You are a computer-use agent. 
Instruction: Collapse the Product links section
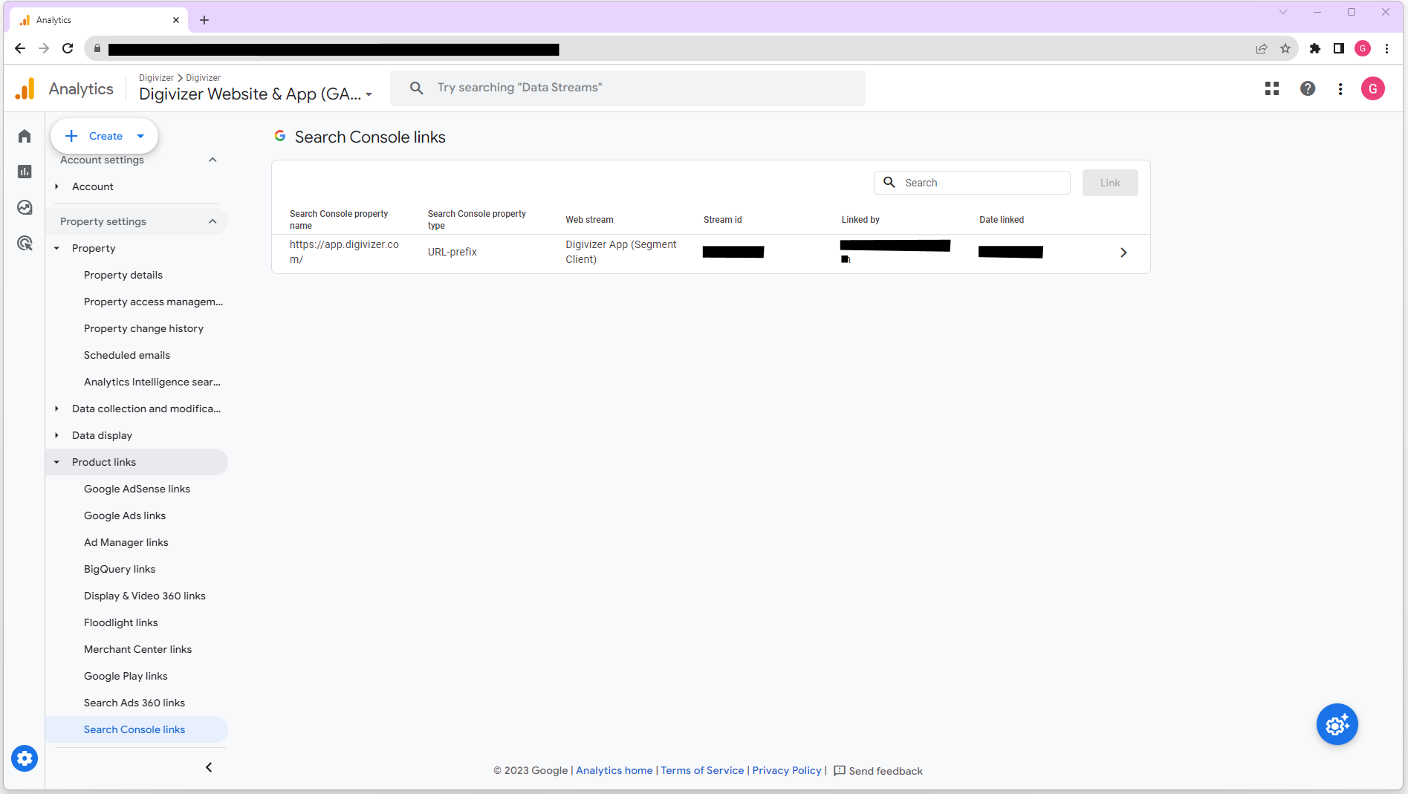[56, 462]
